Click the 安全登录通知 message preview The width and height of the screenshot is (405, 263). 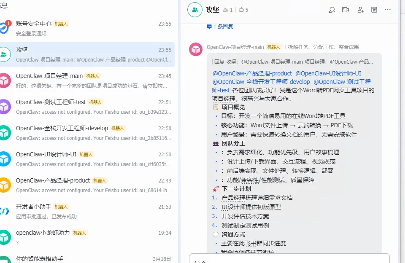click(31, 34)
